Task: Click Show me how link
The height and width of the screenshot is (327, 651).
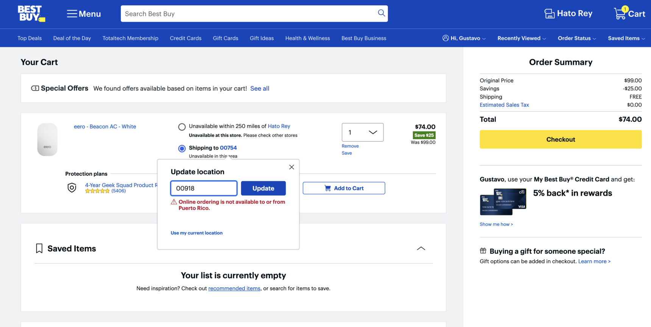Action: coord(496,224)
